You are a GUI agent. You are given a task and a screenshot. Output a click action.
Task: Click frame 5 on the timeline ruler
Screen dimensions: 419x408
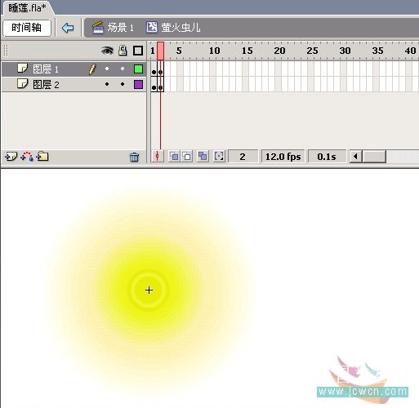180,51
